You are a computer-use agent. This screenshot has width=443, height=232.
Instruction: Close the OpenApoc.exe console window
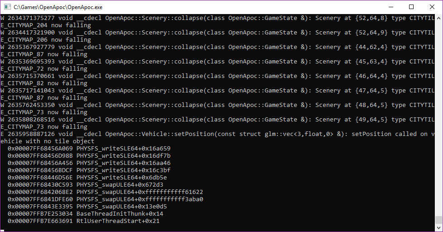click(432, 7)
